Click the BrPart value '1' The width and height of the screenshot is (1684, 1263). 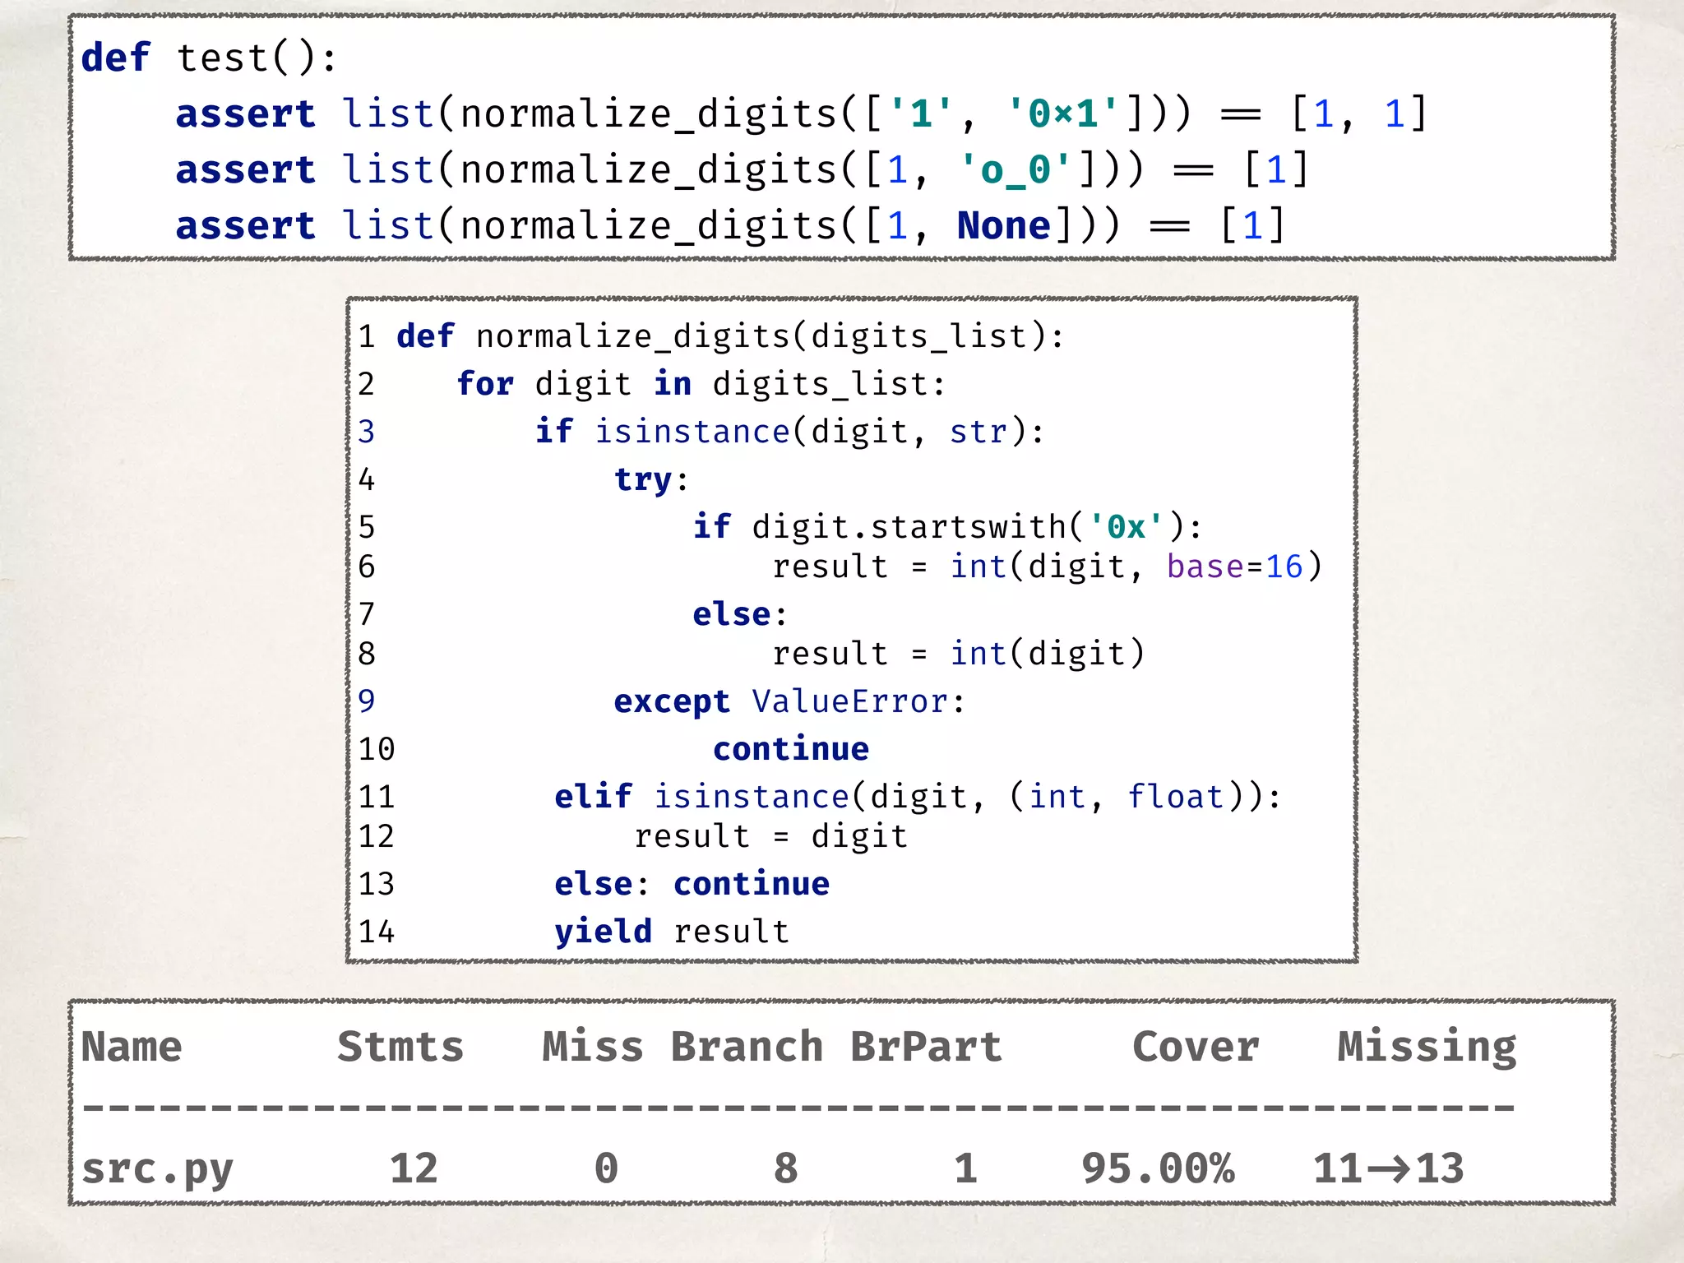(965, 1168)
